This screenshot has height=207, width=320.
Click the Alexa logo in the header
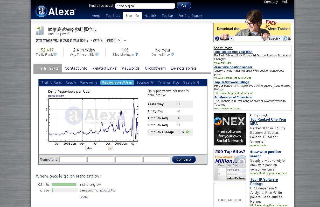pos(55,11)
